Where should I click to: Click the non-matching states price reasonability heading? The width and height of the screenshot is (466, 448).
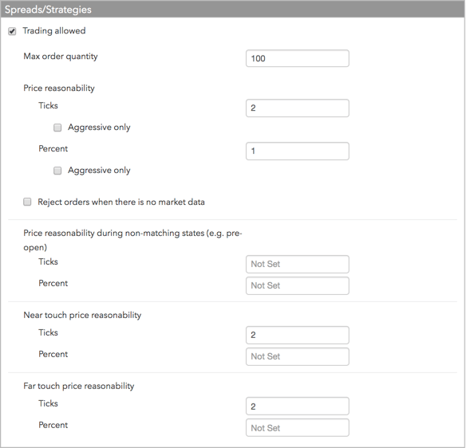pyautogui.click(x=132, y=240)
